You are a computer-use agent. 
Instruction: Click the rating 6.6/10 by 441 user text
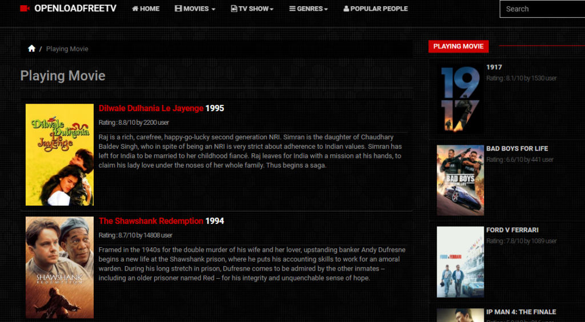click(x=520, y=160)
